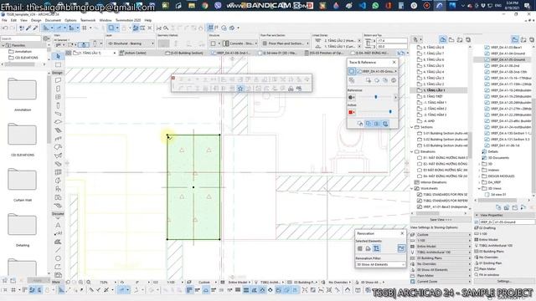
Task: Click Chrome icon in Windows taskbar
Action: pos(204,6)
